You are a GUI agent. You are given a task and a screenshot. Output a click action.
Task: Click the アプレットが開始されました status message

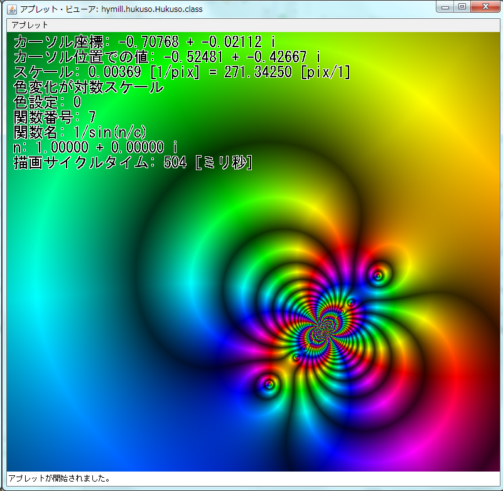tap(60, 478)
